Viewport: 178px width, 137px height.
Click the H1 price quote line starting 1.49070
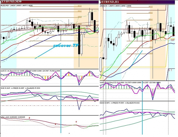tap(116, 6)
